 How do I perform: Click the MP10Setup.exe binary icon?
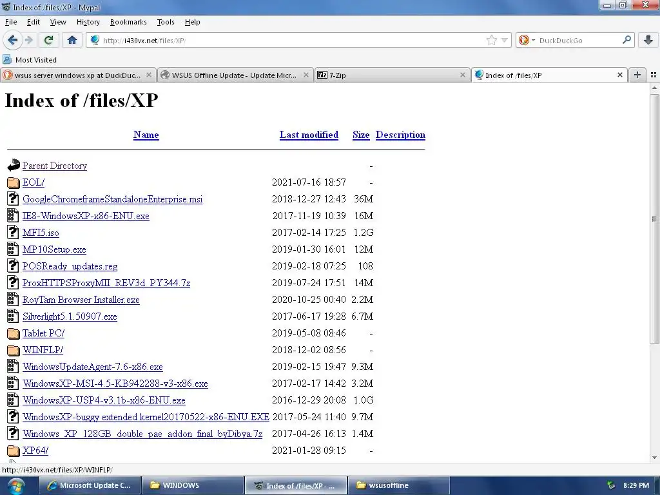pos(13,249)
